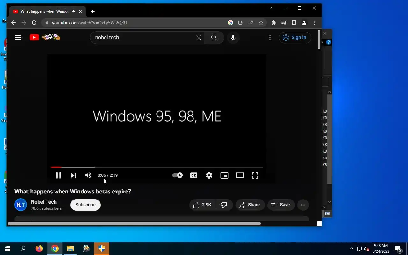
Task: Open video settings gear
Action: [209, 175]
